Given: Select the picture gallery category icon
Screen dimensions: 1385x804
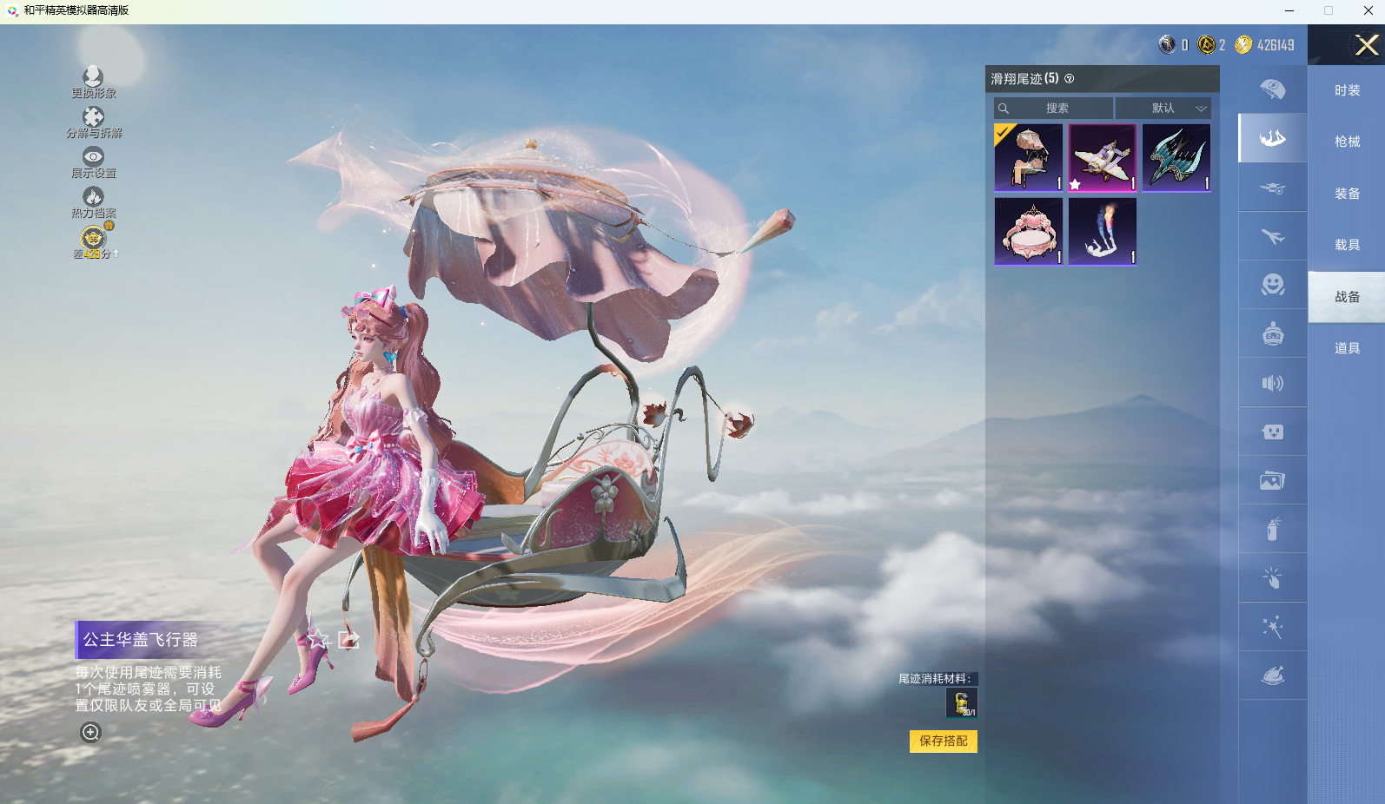Looking at the screenshot, I should pos(1273,480).
